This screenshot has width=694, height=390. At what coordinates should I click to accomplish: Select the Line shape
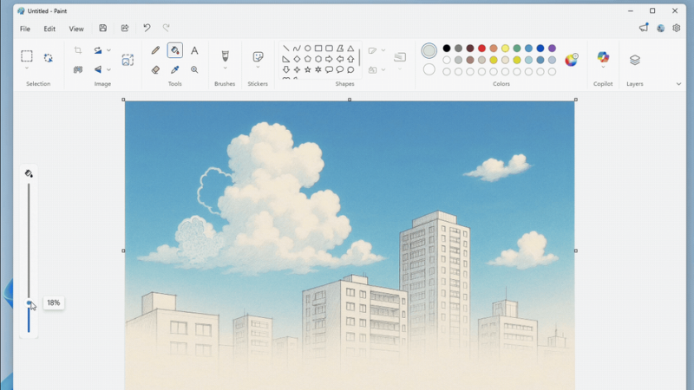coord(286,49)
